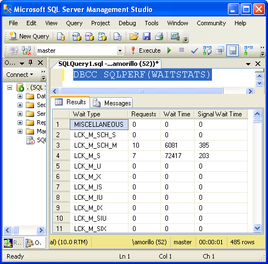Click the Open File folder icon
The height and width of the screenshot is (264, 268).
tap(134, 36)
